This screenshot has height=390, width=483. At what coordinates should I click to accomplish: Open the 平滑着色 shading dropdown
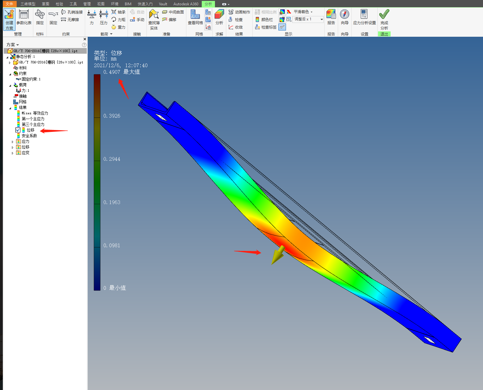click(x=303, y=12)
